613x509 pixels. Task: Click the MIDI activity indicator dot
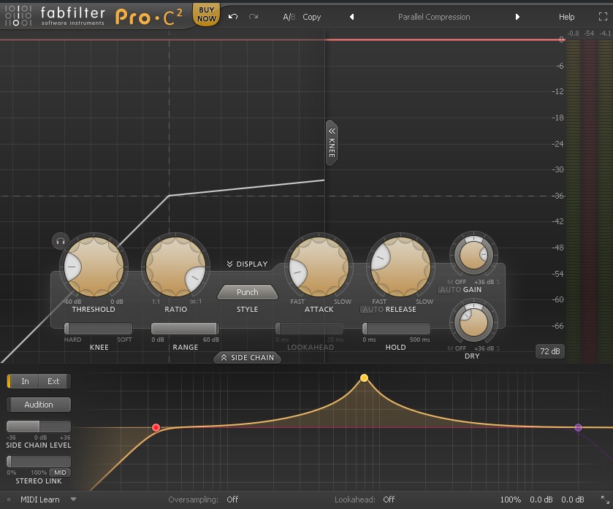coord(9,500)
